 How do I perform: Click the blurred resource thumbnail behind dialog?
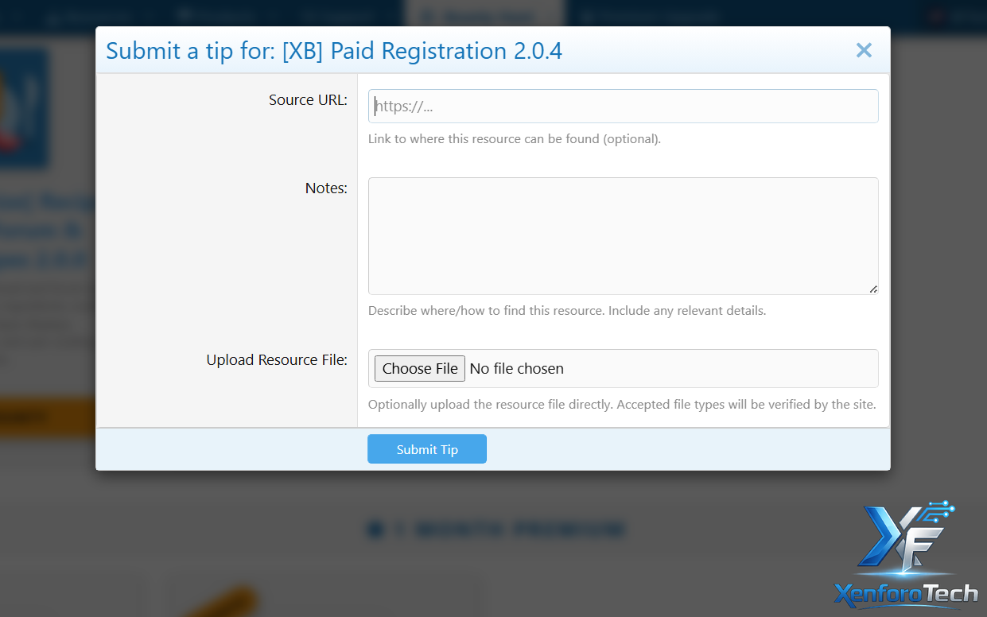(x=24, y=107)
